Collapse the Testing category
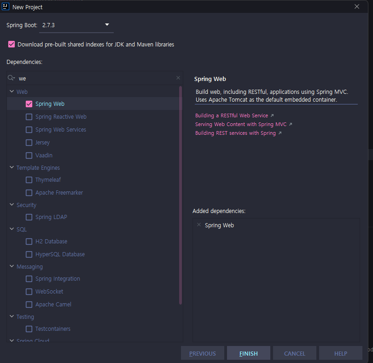Image resolution: width=373 pixels, height=363 pixels. (12, 317)
